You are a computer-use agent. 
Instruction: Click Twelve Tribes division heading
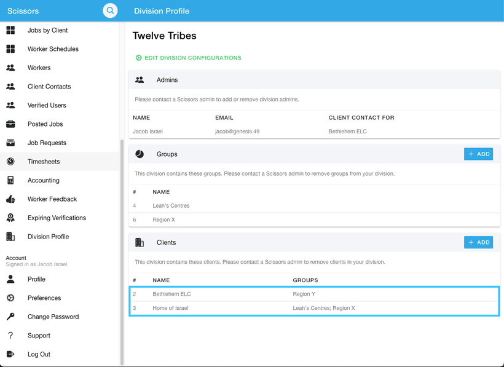[x=164, y=36]
